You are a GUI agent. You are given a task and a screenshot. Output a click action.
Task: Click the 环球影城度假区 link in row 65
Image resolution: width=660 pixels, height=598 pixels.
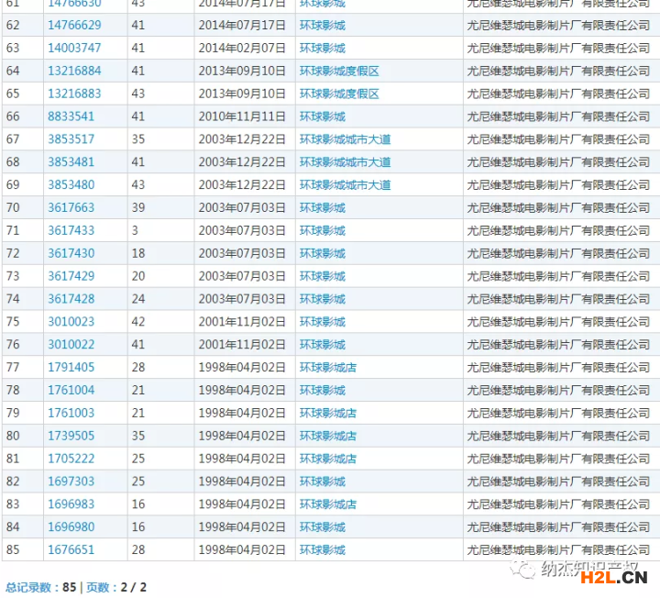[x=339, y=94]
